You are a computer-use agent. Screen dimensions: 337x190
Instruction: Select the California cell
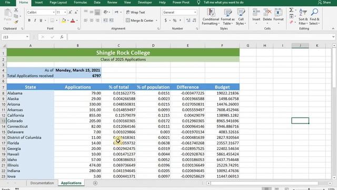tap(31, 115)
